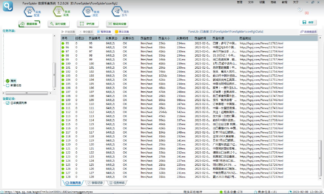
Task: Open the 关于 menu
Action: 296,2
